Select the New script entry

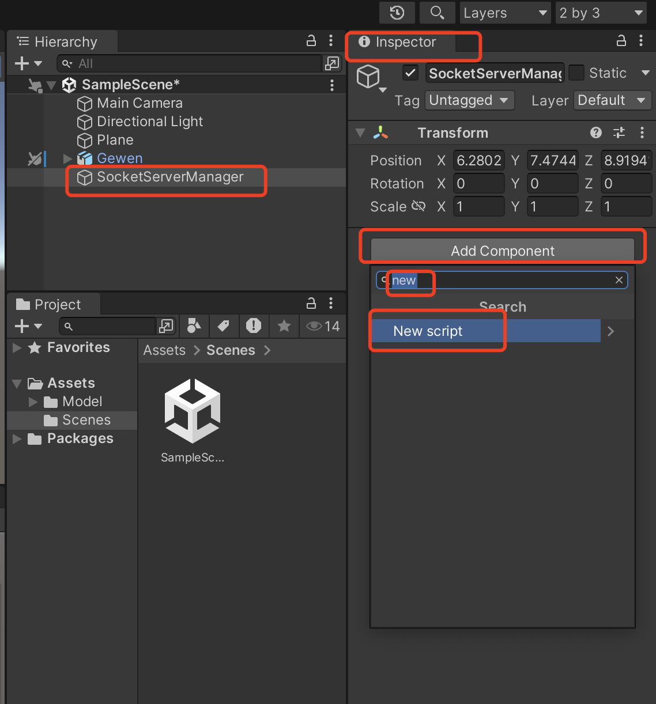486,331
